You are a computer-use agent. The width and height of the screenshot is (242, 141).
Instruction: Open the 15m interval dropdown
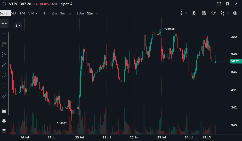point(92,13)
